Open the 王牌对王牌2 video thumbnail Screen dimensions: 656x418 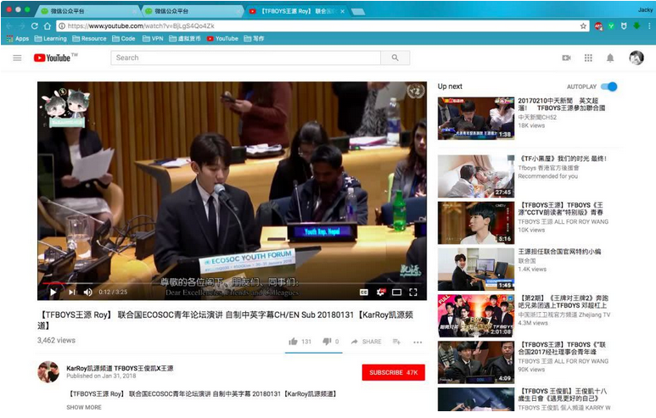[x=476, y=315]
